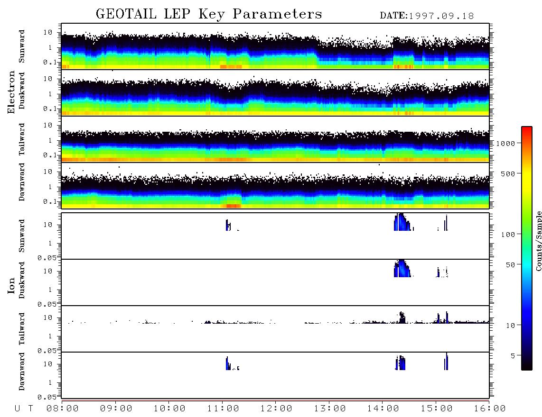
Task: Click the "U T" time axis label
Action: 24,408
